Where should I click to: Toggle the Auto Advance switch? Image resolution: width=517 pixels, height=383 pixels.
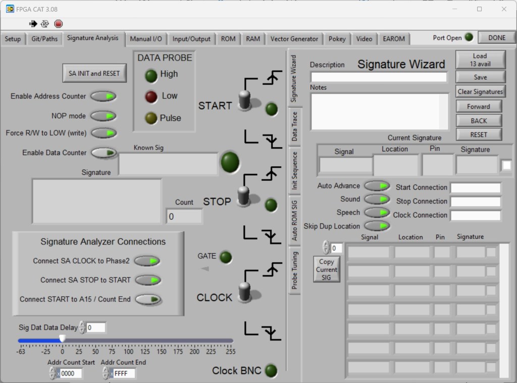tap(377, 186)
